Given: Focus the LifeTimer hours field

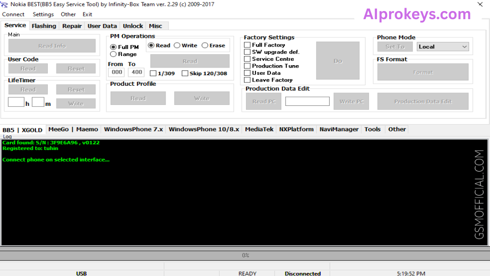Looking at the screenshot, I should tap(16, 102).
